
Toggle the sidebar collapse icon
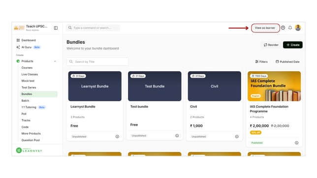click(x=56, y=28)
